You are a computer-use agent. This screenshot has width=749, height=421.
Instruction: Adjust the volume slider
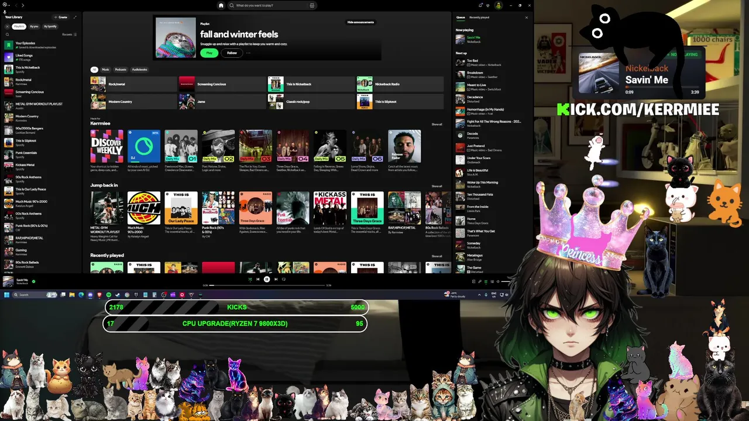click(505, 281)
